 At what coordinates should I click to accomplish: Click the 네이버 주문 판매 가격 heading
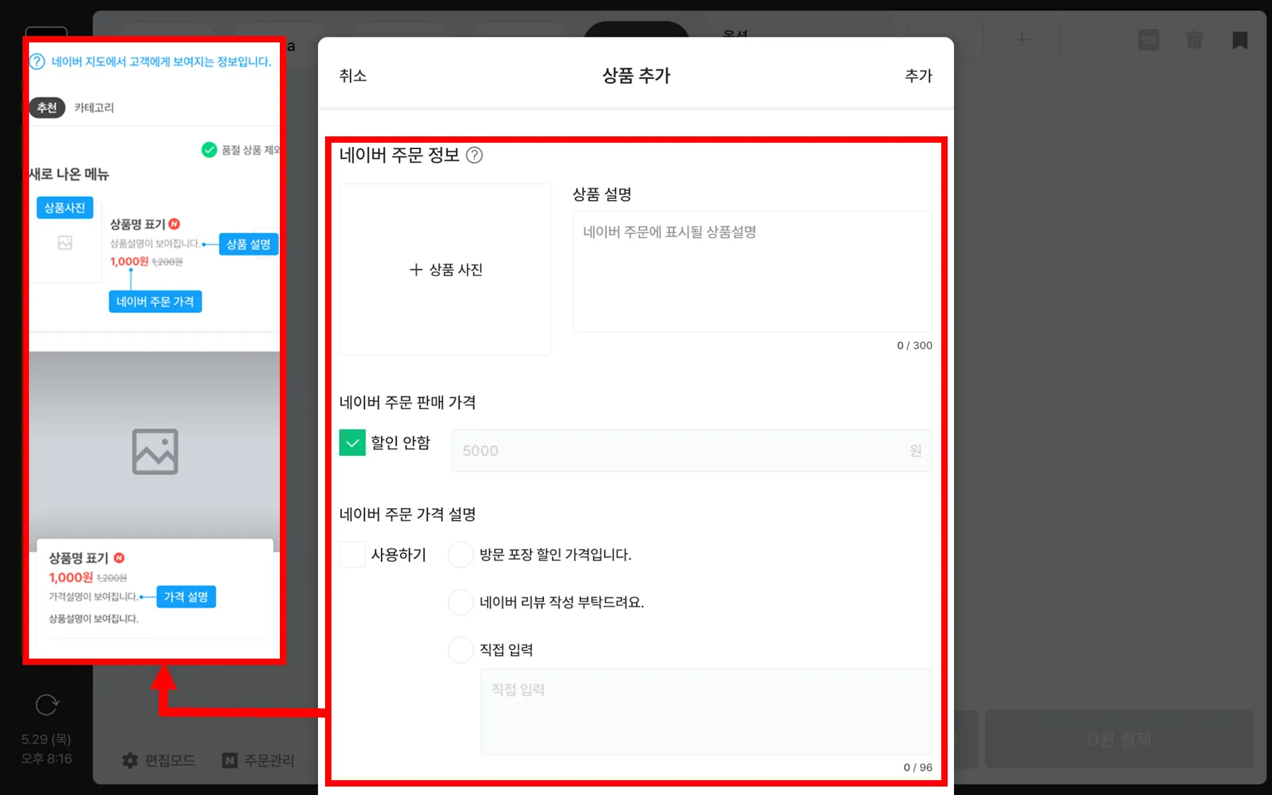pos(408,403)
